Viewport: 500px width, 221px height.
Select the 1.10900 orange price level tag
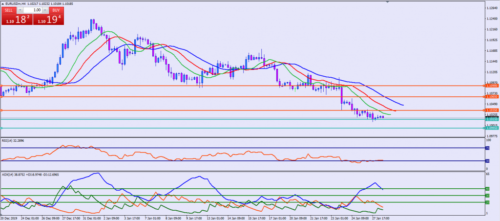(x=491, y=86)
